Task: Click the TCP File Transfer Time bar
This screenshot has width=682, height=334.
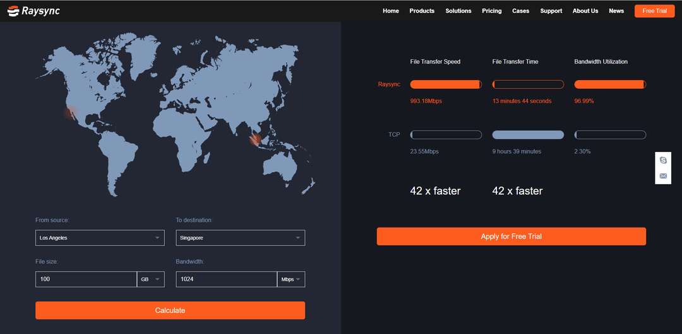Action: tap(528, 135)
